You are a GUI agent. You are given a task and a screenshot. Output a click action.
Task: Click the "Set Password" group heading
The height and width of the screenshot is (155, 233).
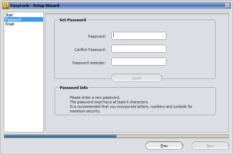73,20
